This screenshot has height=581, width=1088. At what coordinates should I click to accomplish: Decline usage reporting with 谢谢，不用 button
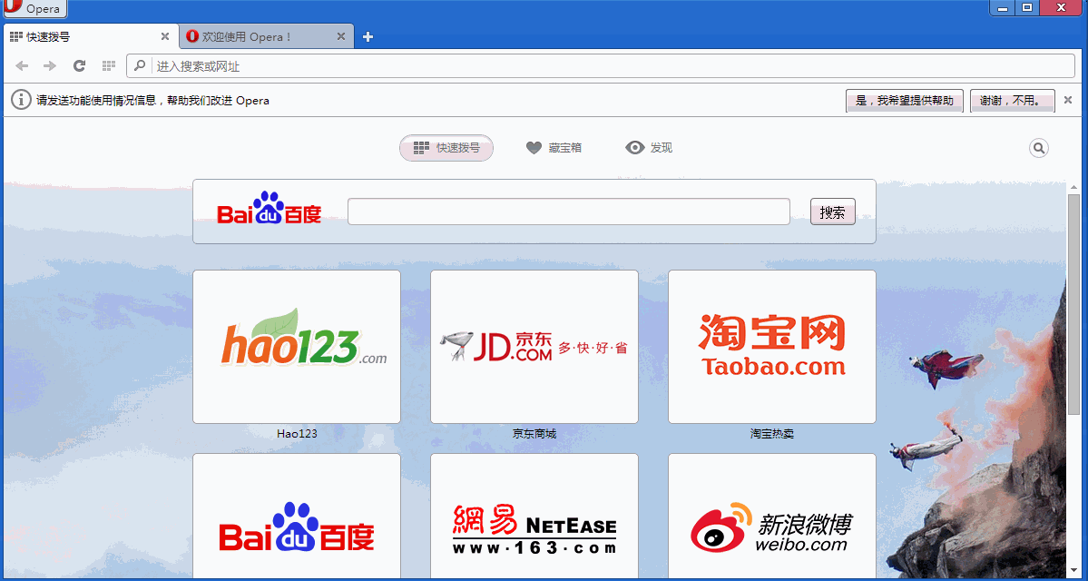click(1012, 101)
